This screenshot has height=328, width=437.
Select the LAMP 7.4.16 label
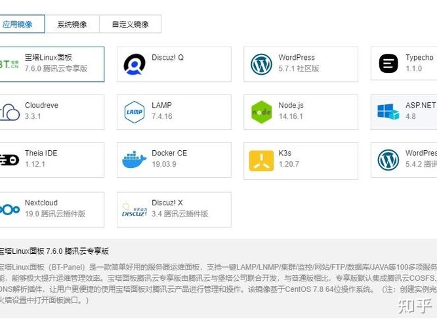tap(162, 111)
